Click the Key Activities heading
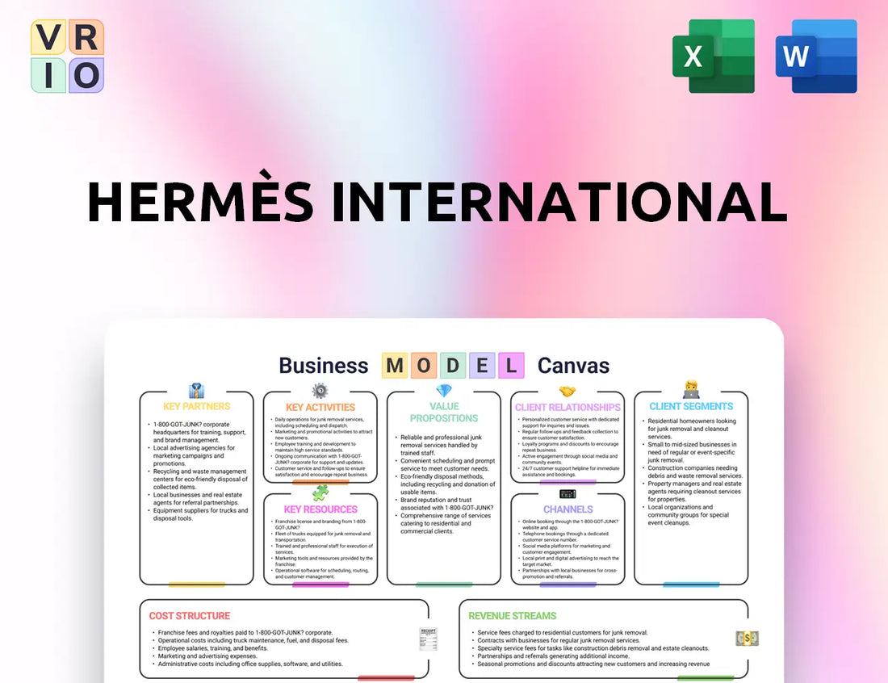The width and height of the screenshot is (888, 683). [x=320, y=408]
